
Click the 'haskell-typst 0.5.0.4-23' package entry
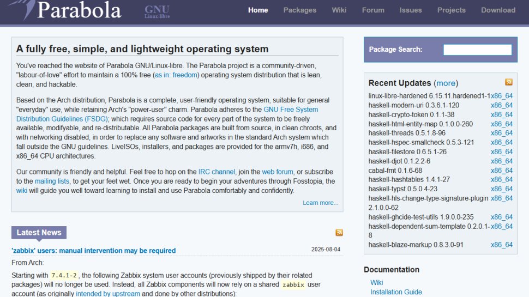[403, 189]
